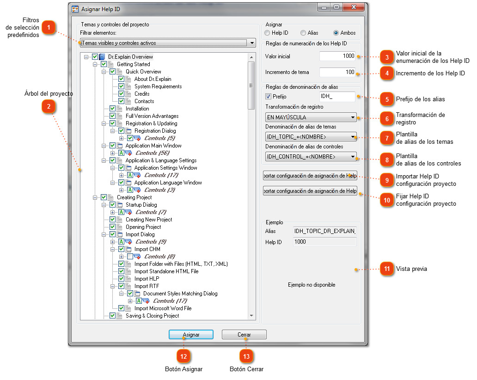Click the Credits page icon
The height and width of the screenshot is (380, 477).
point(128,94)
